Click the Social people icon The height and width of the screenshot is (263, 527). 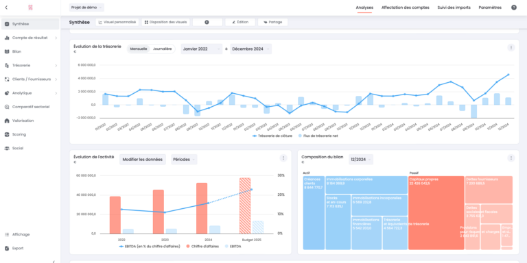point(7,148)
